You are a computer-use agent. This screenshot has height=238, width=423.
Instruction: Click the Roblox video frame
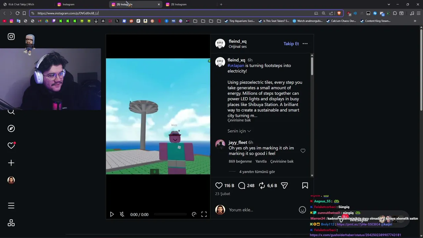coord(158,116)
